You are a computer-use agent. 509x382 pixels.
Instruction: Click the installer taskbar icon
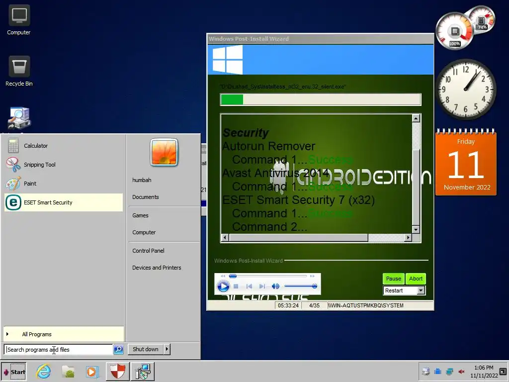pyautogui.click(x=143, y=372)
